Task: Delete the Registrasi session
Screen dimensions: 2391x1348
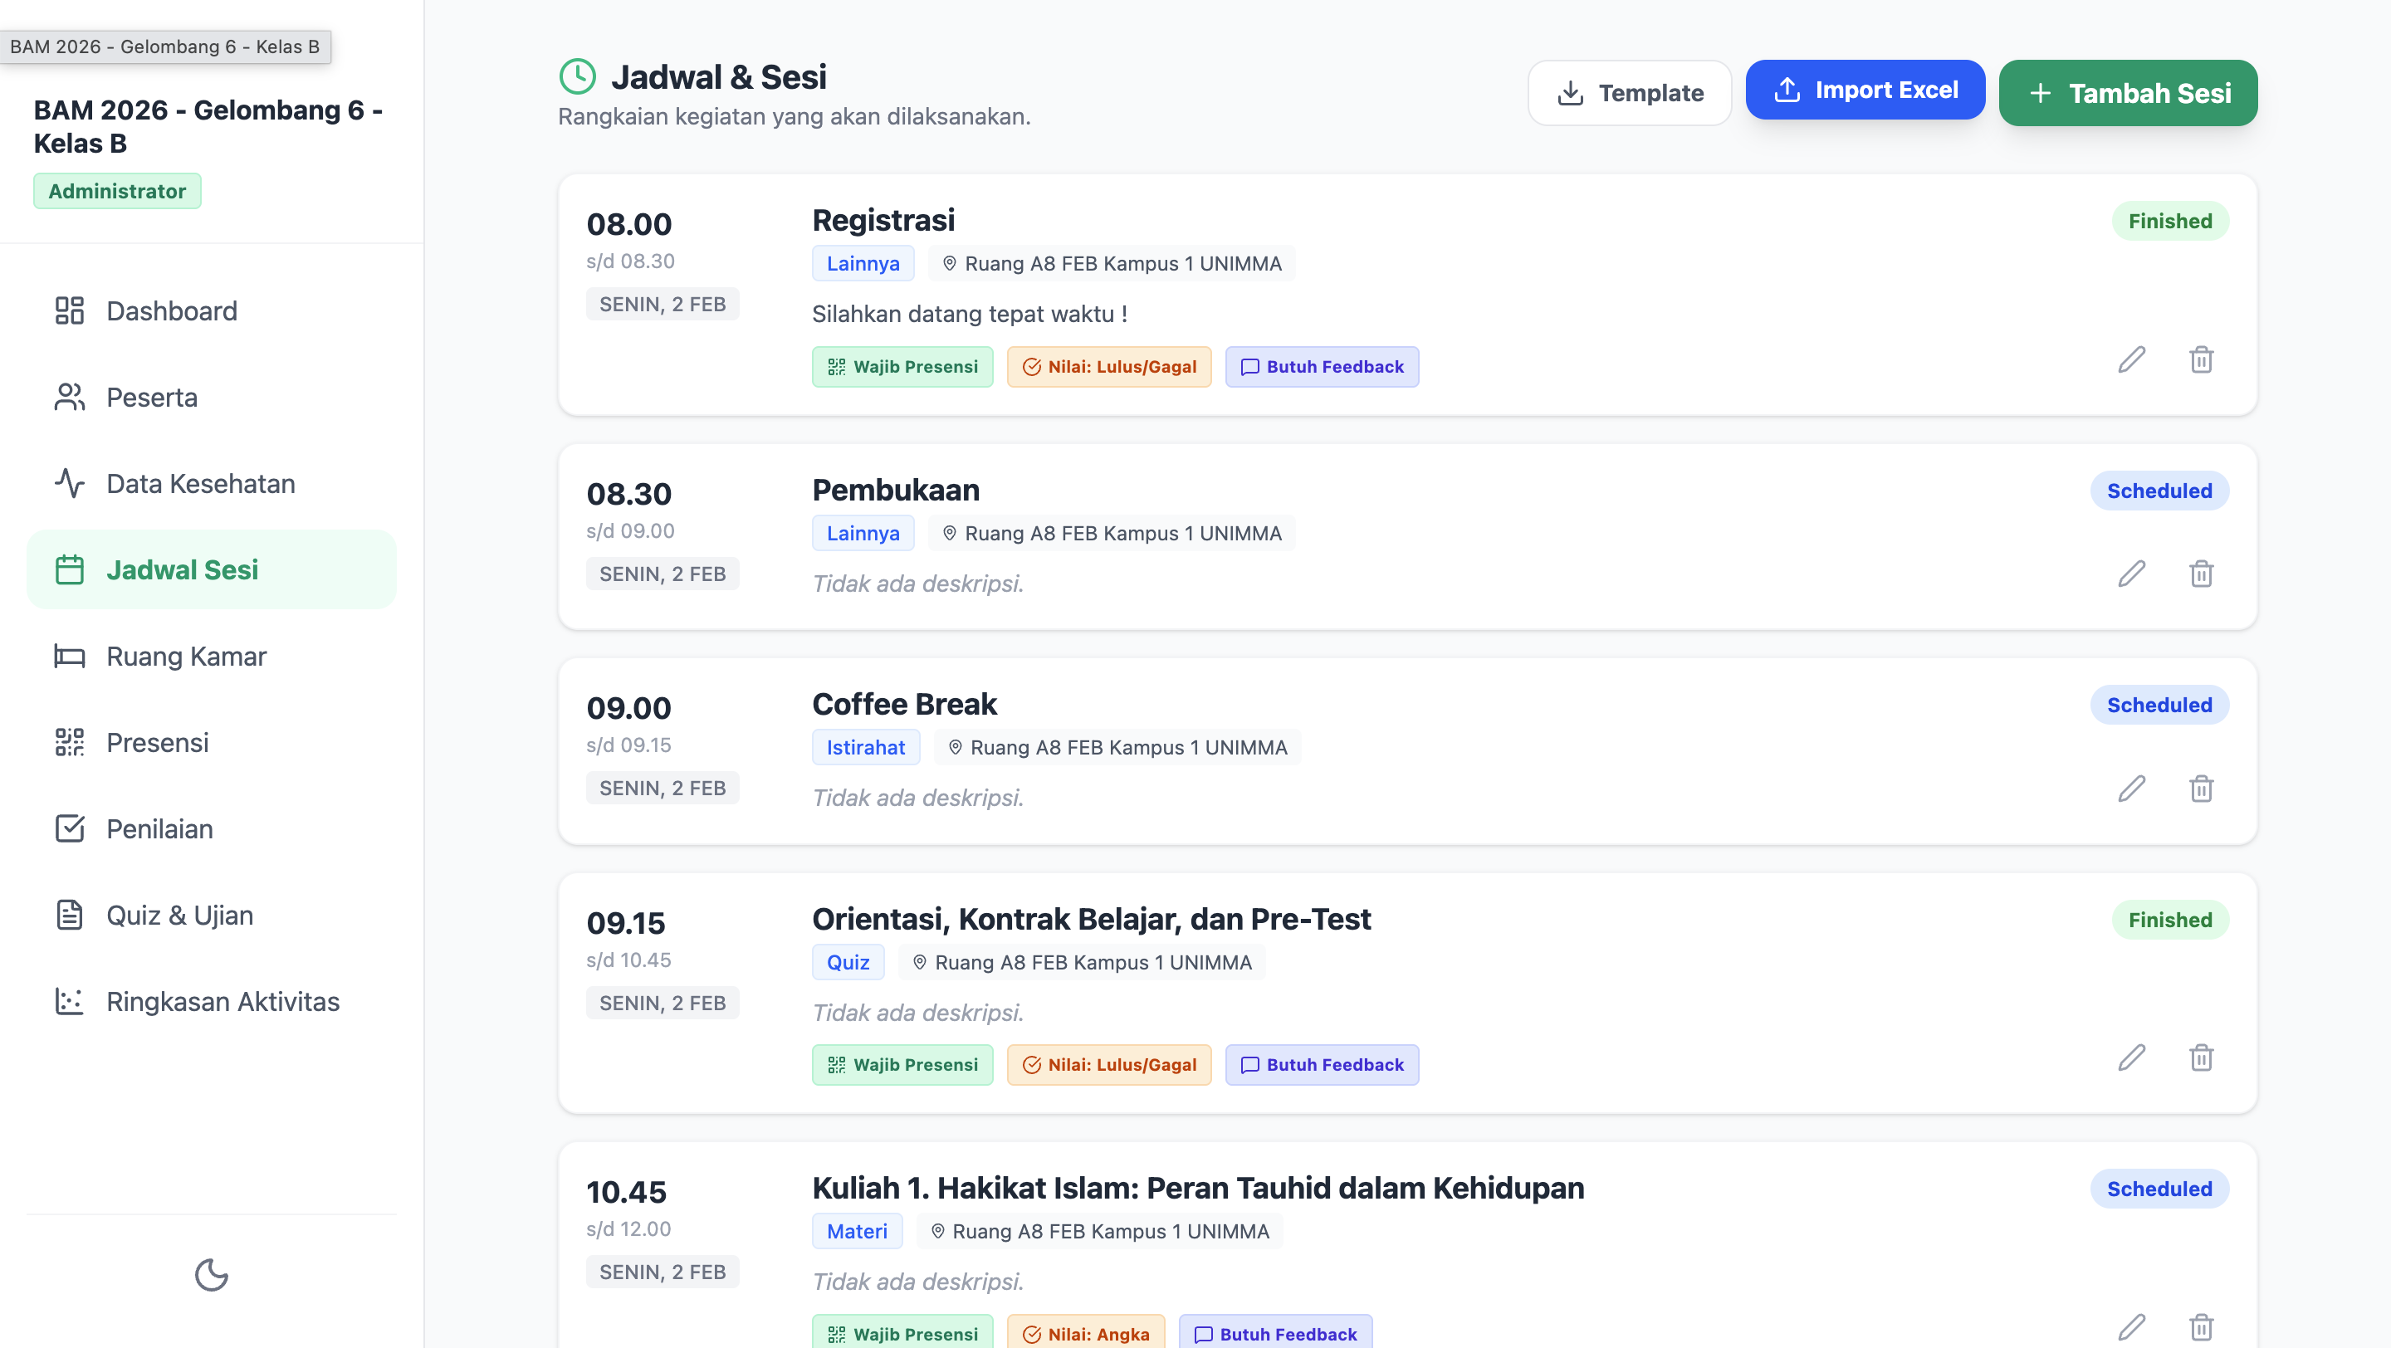Action: click(x=2202, y=359)
